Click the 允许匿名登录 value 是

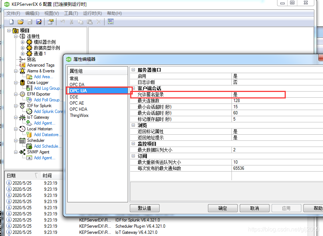point(235,94)
